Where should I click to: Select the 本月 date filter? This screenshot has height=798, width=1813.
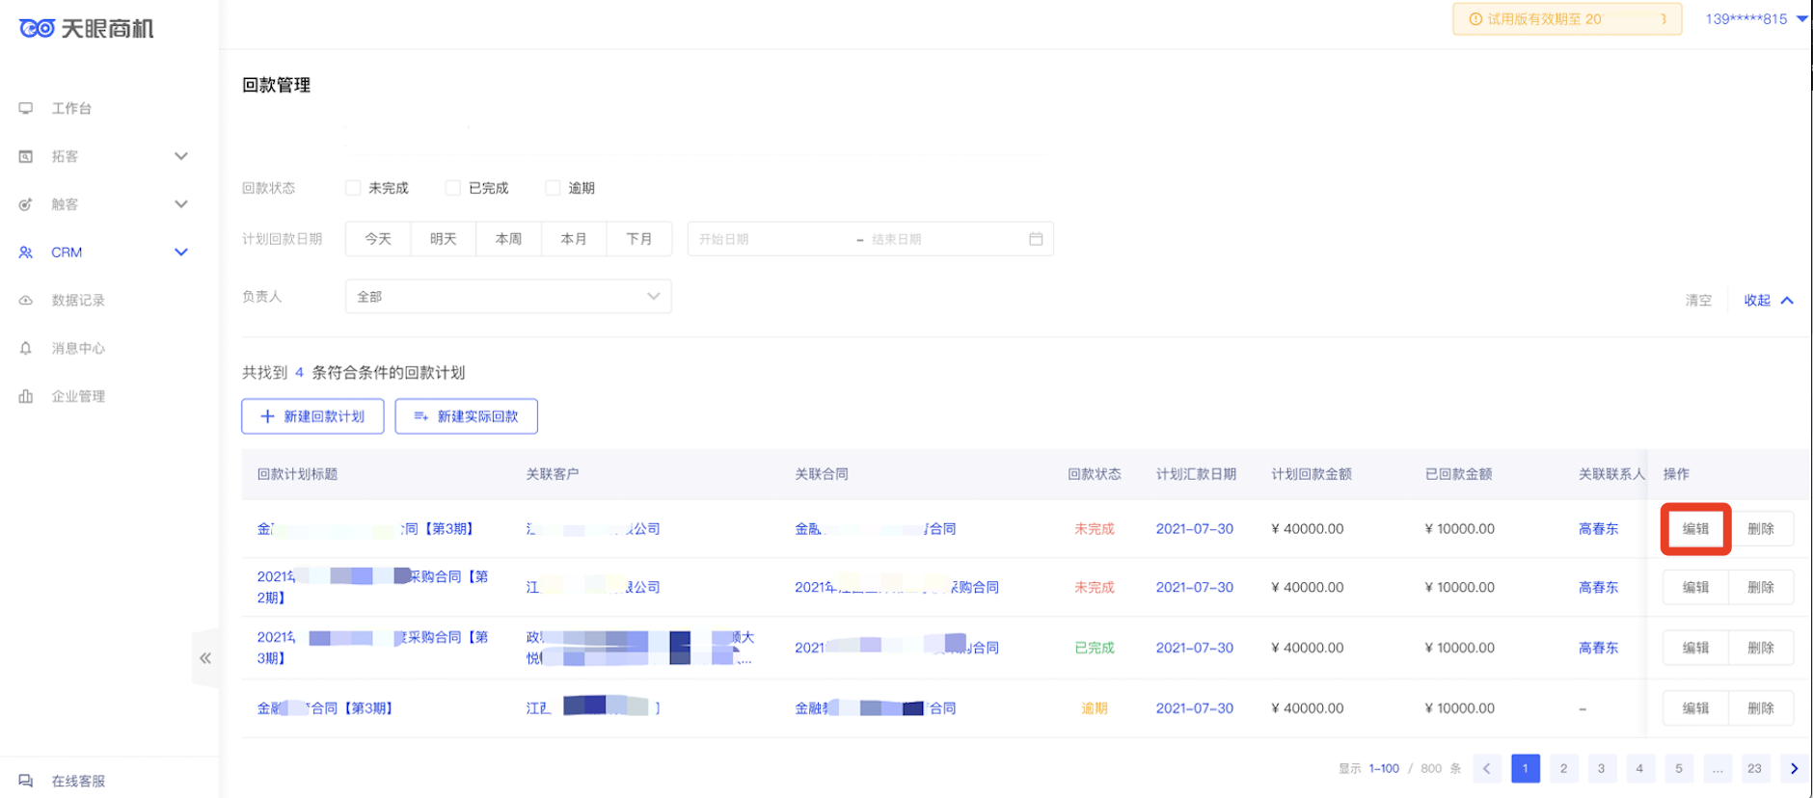click(574, 239)
